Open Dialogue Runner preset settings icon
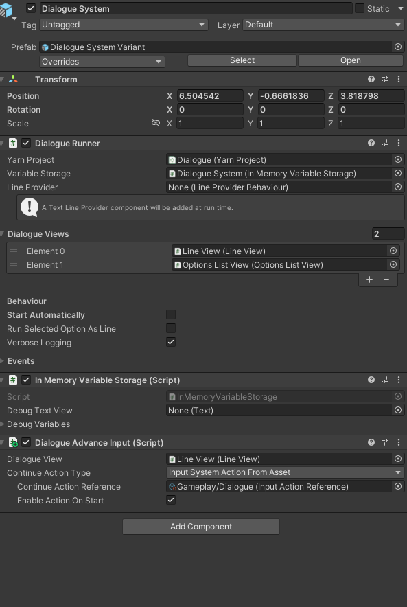The image size is (407, 607). pos(385,144)
